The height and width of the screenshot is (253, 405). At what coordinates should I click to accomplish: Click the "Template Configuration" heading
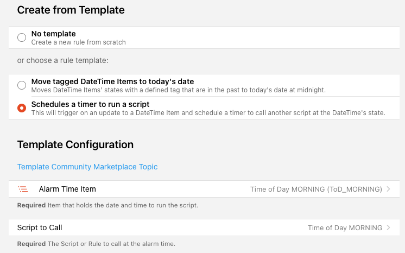[x=75, y=144]
